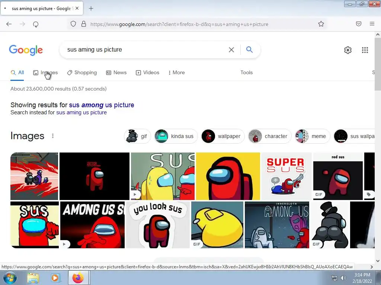
Task: Open the Google apps grid
Action: 365,50
